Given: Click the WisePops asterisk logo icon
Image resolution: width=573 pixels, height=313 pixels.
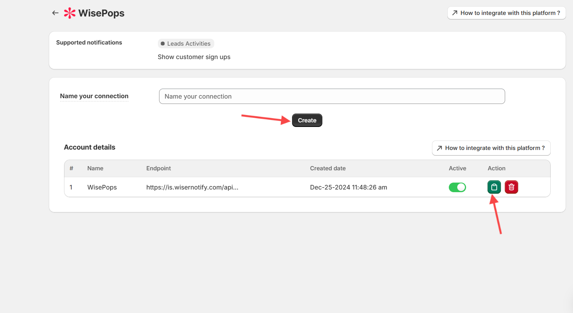Looking at the screenshot, I should (70, 13).
